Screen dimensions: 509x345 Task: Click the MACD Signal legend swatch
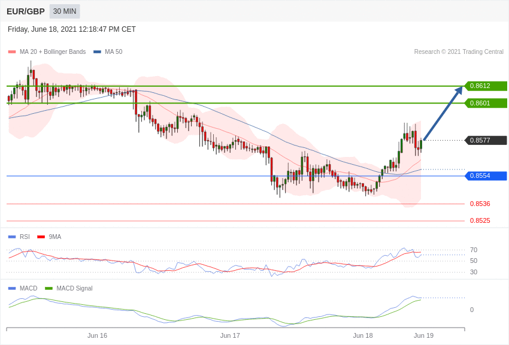click(49, 289)
